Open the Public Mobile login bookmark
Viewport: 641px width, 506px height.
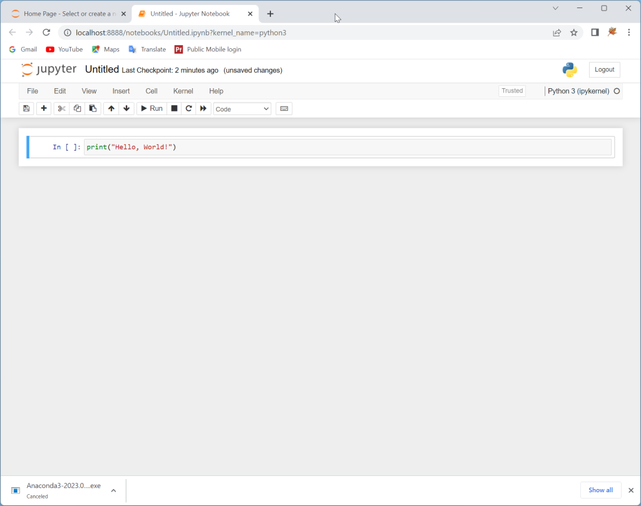coord(208,49)
